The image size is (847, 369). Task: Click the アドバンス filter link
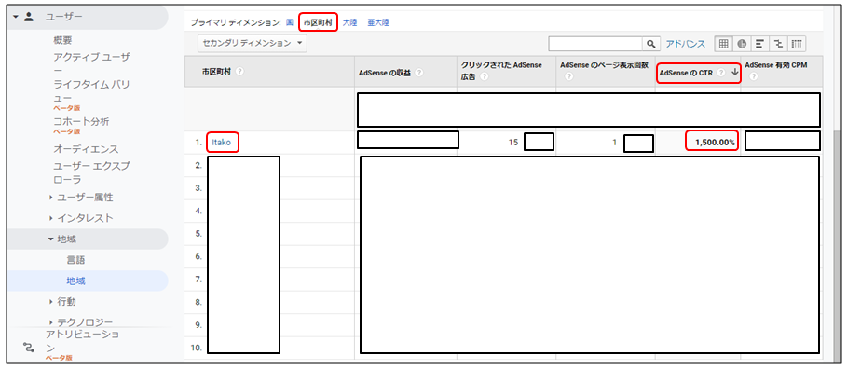tap(685, 44)
